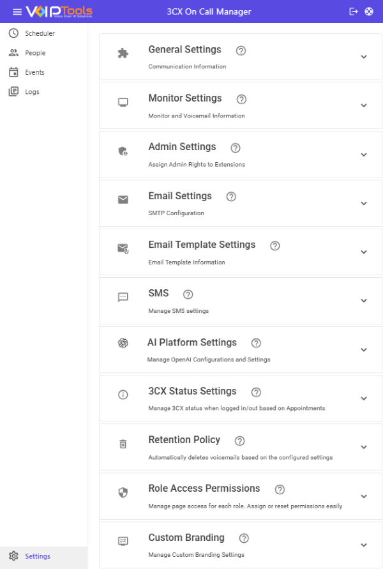Viewport: 383px width, 569px height.
Task: Go to the People page
Action: 35,53
